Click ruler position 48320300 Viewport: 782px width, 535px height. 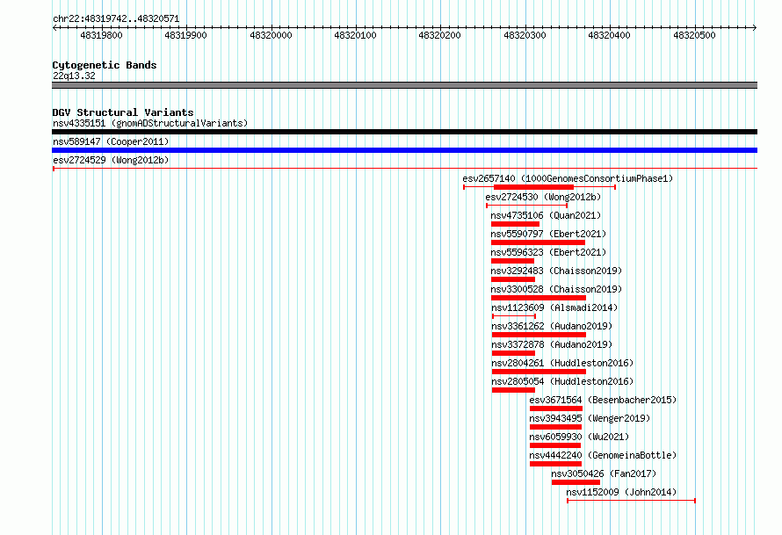[x=525, y=35]
